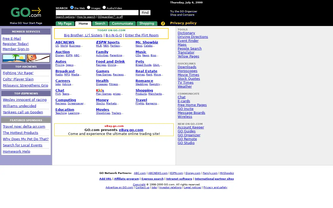
Task: Open Search options link
Action: [x=65, y=17]
